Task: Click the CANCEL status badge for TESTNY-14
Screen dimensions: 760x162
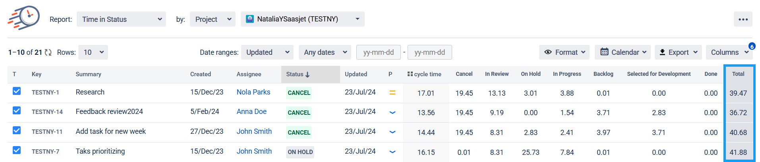Action: pyautogui.click(x=299, y=113)
